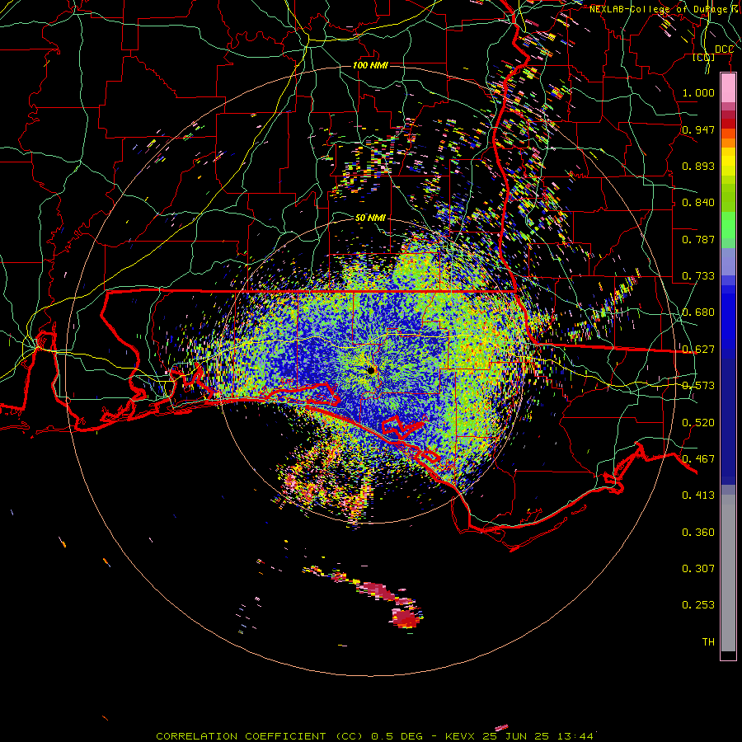Click the 50 NMI range ring label
This screenshot has width=742, height=742.
(370, 218)
